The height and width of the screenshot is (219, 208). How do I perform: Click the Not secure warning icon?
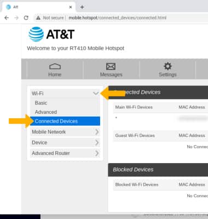point(38,18)
